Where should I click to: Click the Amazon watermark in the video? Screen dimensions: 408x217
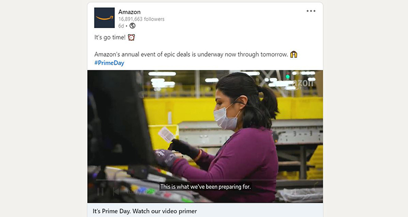click(302, 84)
